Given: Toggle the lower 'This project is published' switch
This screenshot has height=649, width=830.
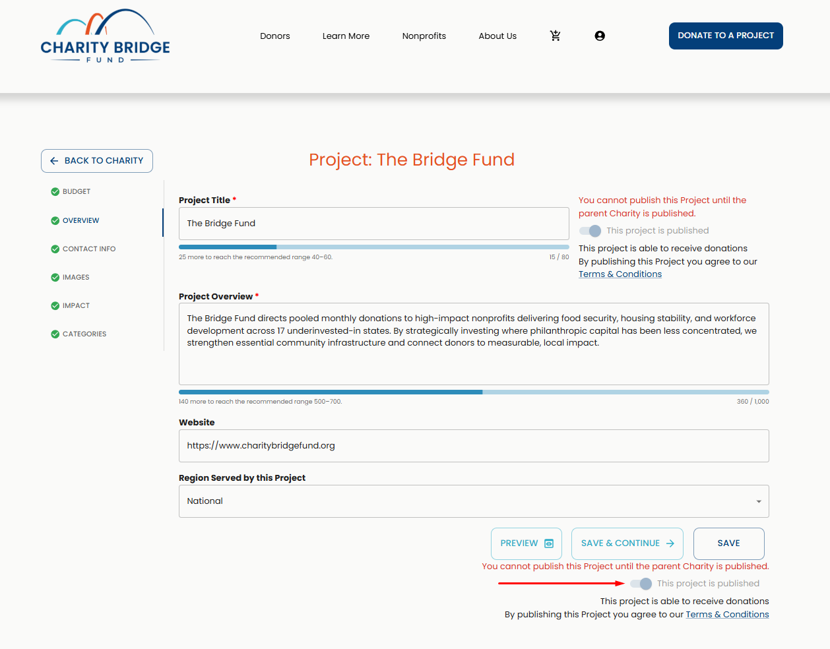Looking at the screenshot, I should click(641, 584).
